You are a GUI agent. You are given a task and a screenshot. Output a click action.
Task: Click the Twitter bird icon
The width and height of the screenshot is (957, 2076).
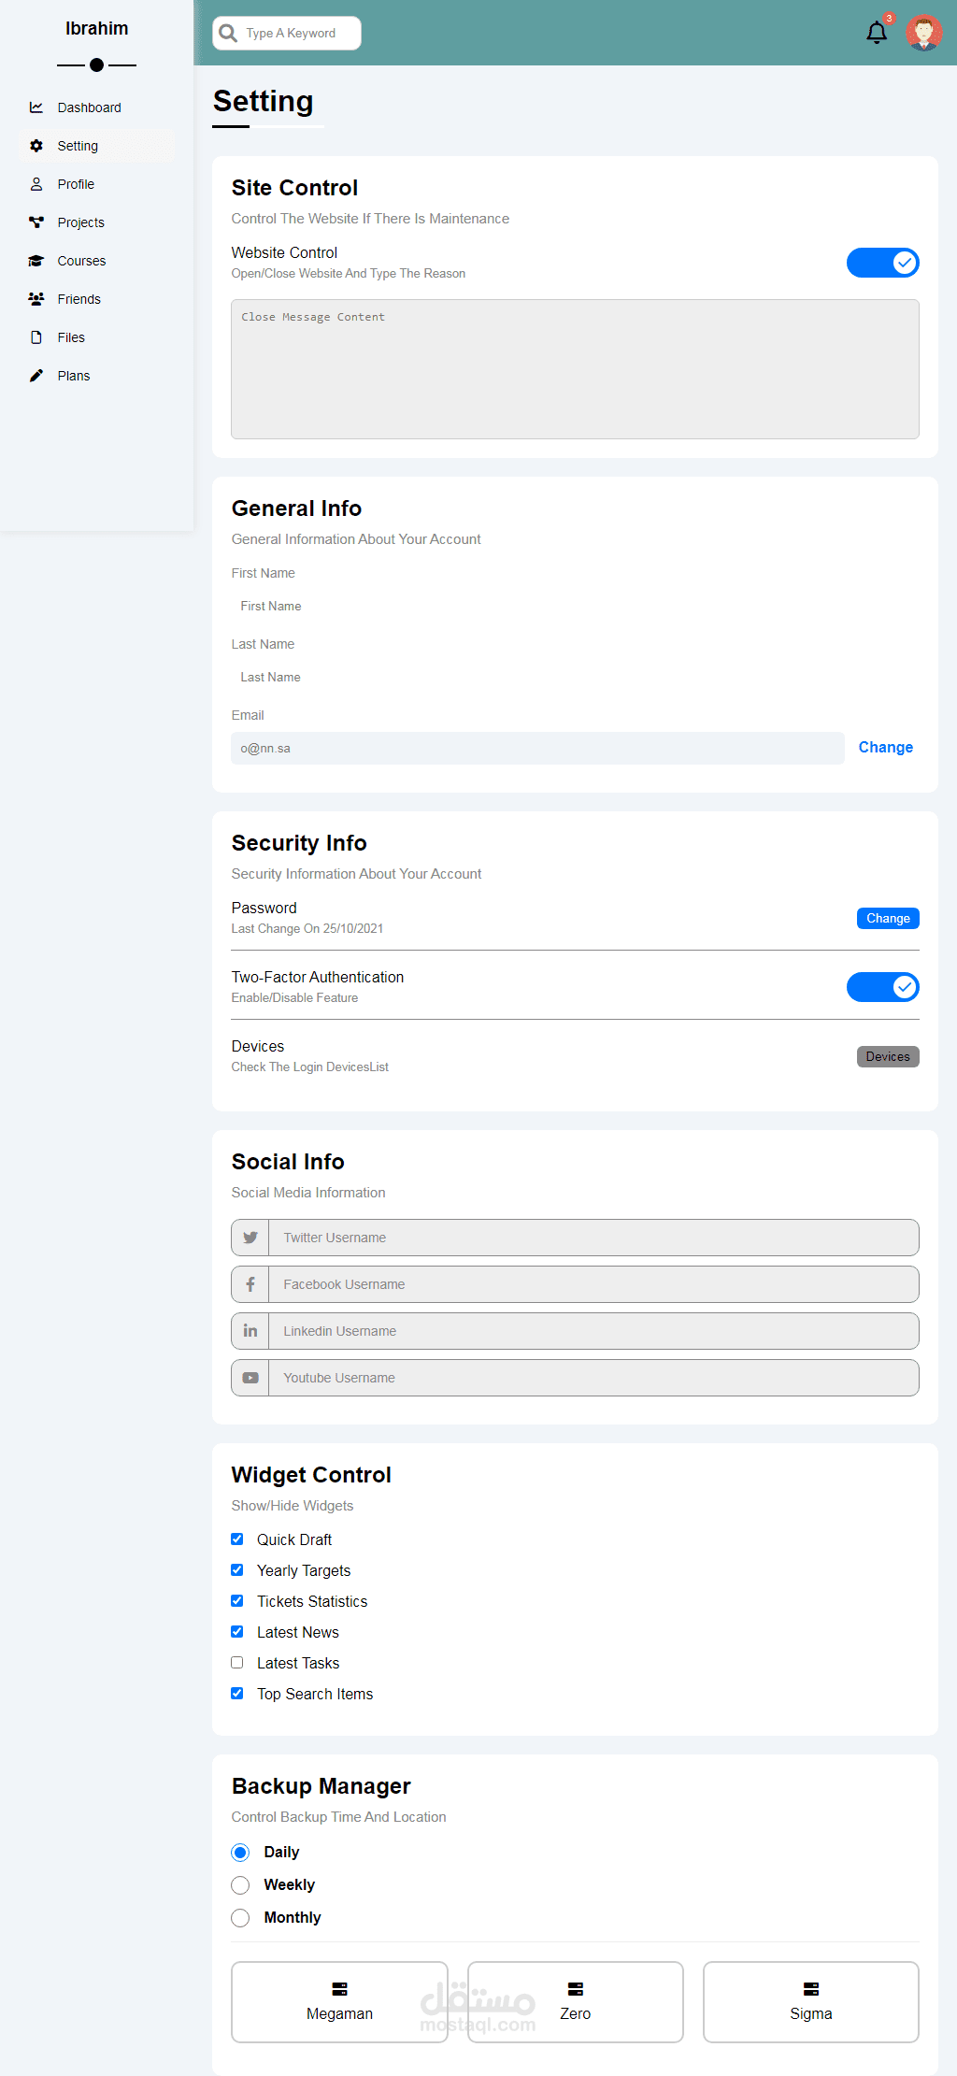(250, 1238)
